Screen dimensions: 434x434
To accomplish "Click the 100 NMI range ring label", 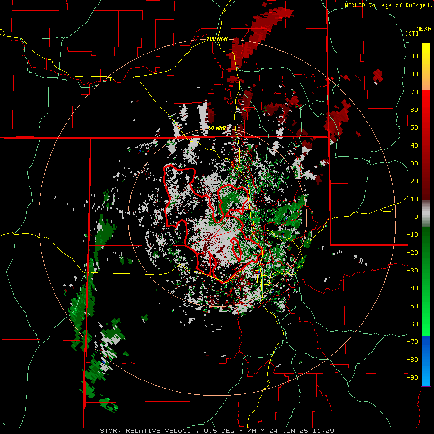I will [x=217, y=39].
